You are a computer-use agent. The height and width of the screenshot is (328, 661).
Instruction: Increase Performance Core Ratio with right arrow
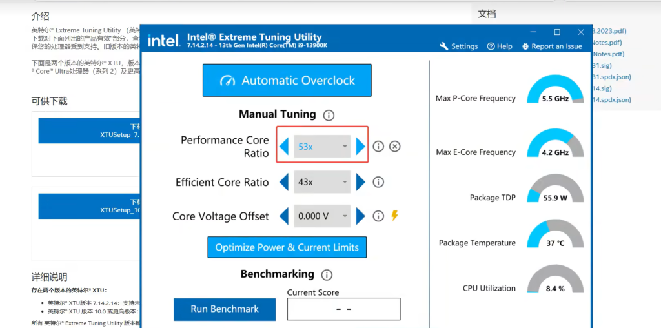pos(360,147)
